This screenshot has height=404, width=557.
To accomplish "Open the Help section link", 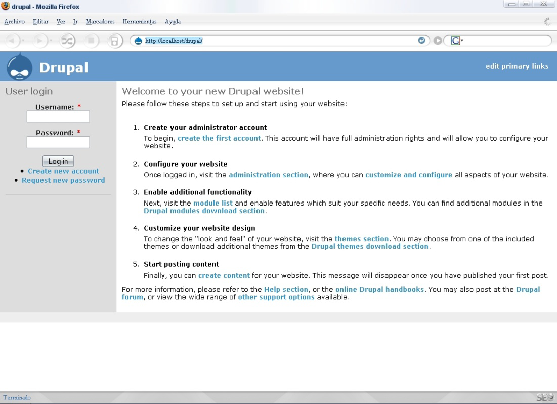I will tap(286, 289).
